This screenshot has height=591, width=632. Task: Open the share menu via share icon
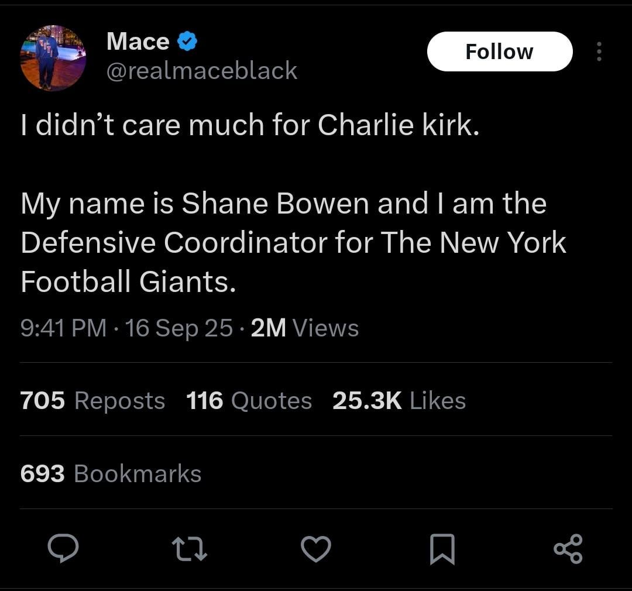[569, 548]
